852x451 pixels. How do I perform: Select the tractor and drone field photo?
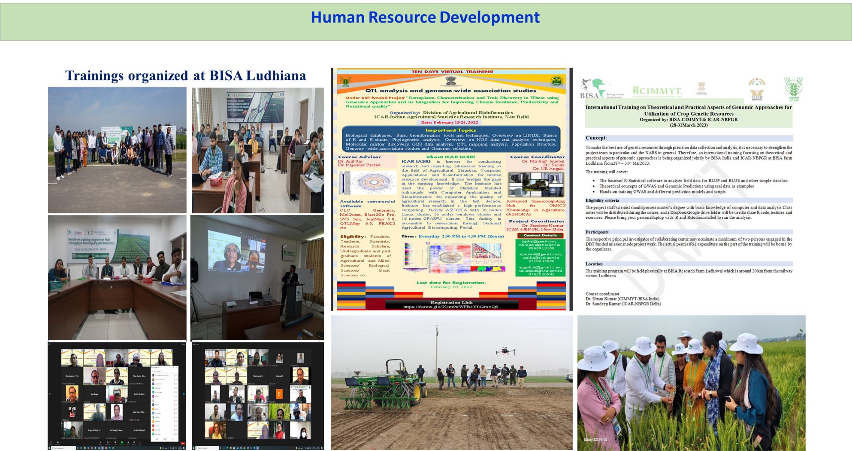[451, 382]
